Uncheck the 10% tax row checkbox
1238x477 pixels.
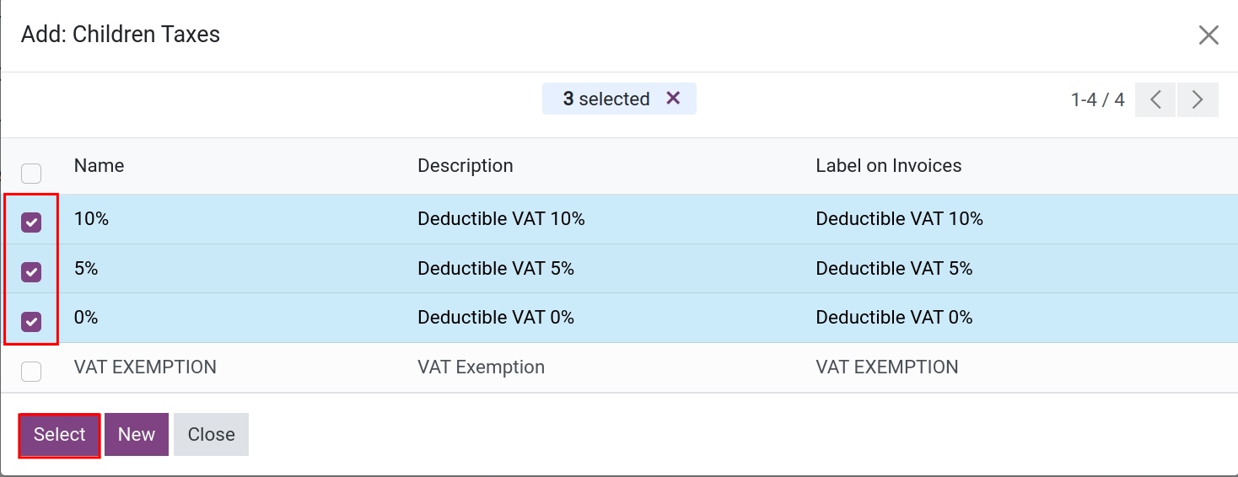tap(31, 222)
